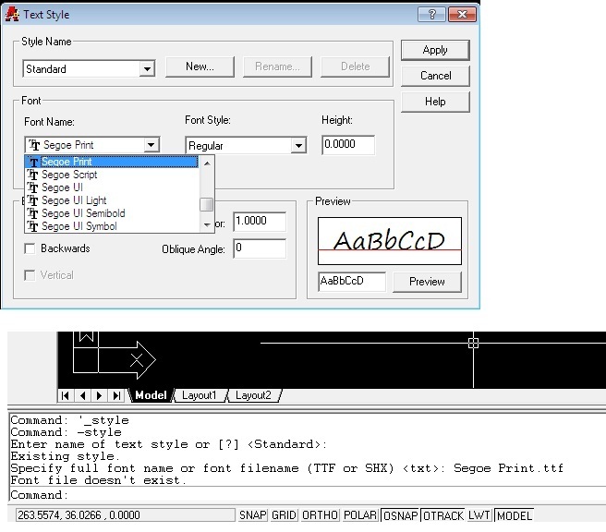
Task: Click TrueType icon beside Segoe UI Symbol
Action: click(x=33, y=226)
